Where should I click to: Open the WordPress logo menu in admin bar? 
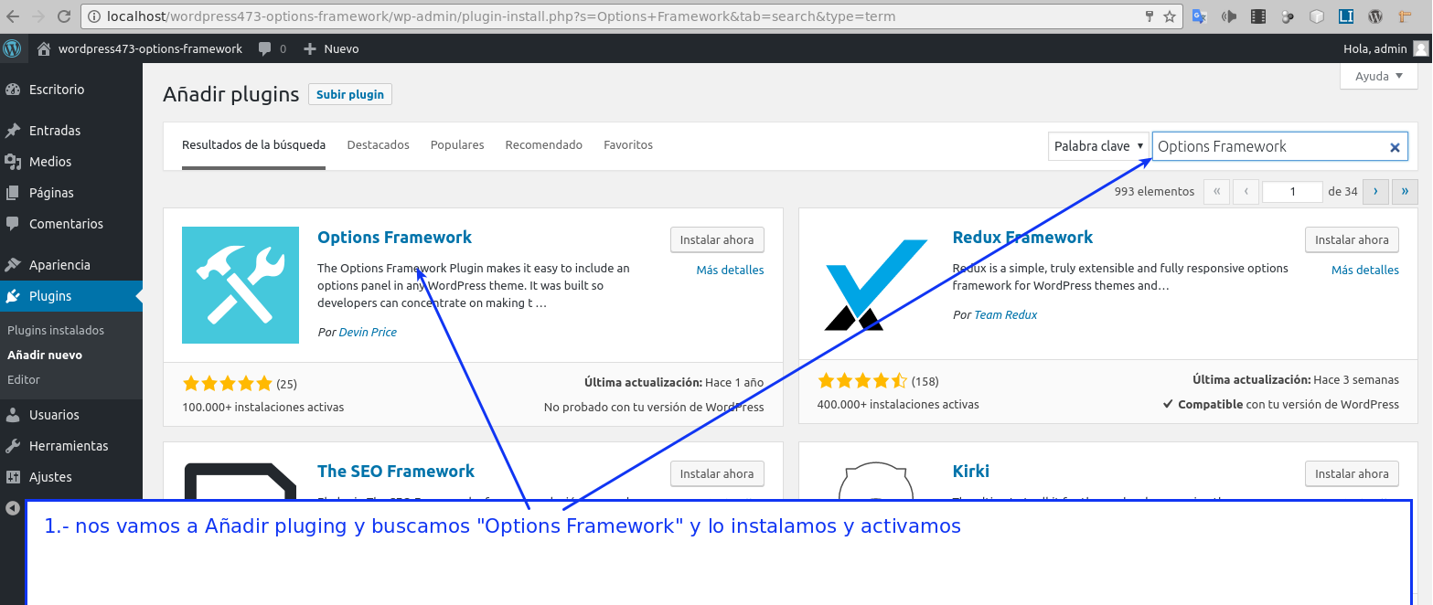12,48
